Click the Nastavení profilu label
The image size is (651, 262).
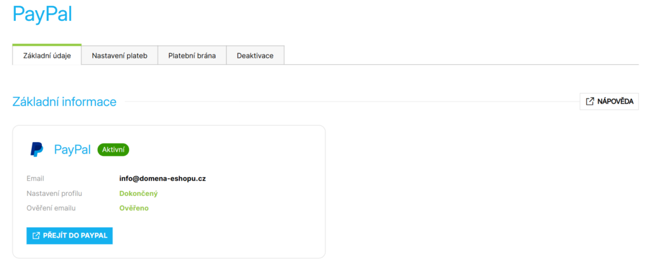tap(55, 193)
